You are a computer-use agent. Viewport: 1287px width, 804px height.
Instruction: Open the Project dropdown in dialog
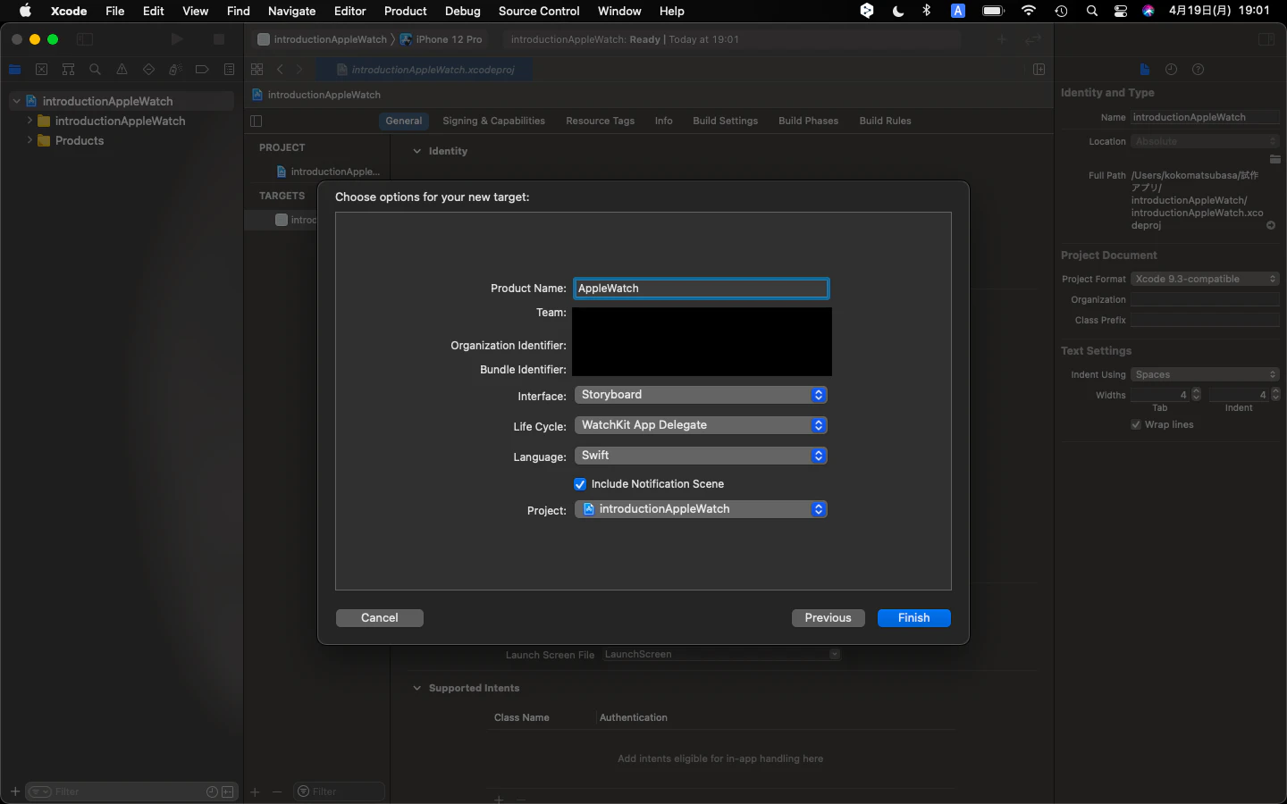coord(701,509)
